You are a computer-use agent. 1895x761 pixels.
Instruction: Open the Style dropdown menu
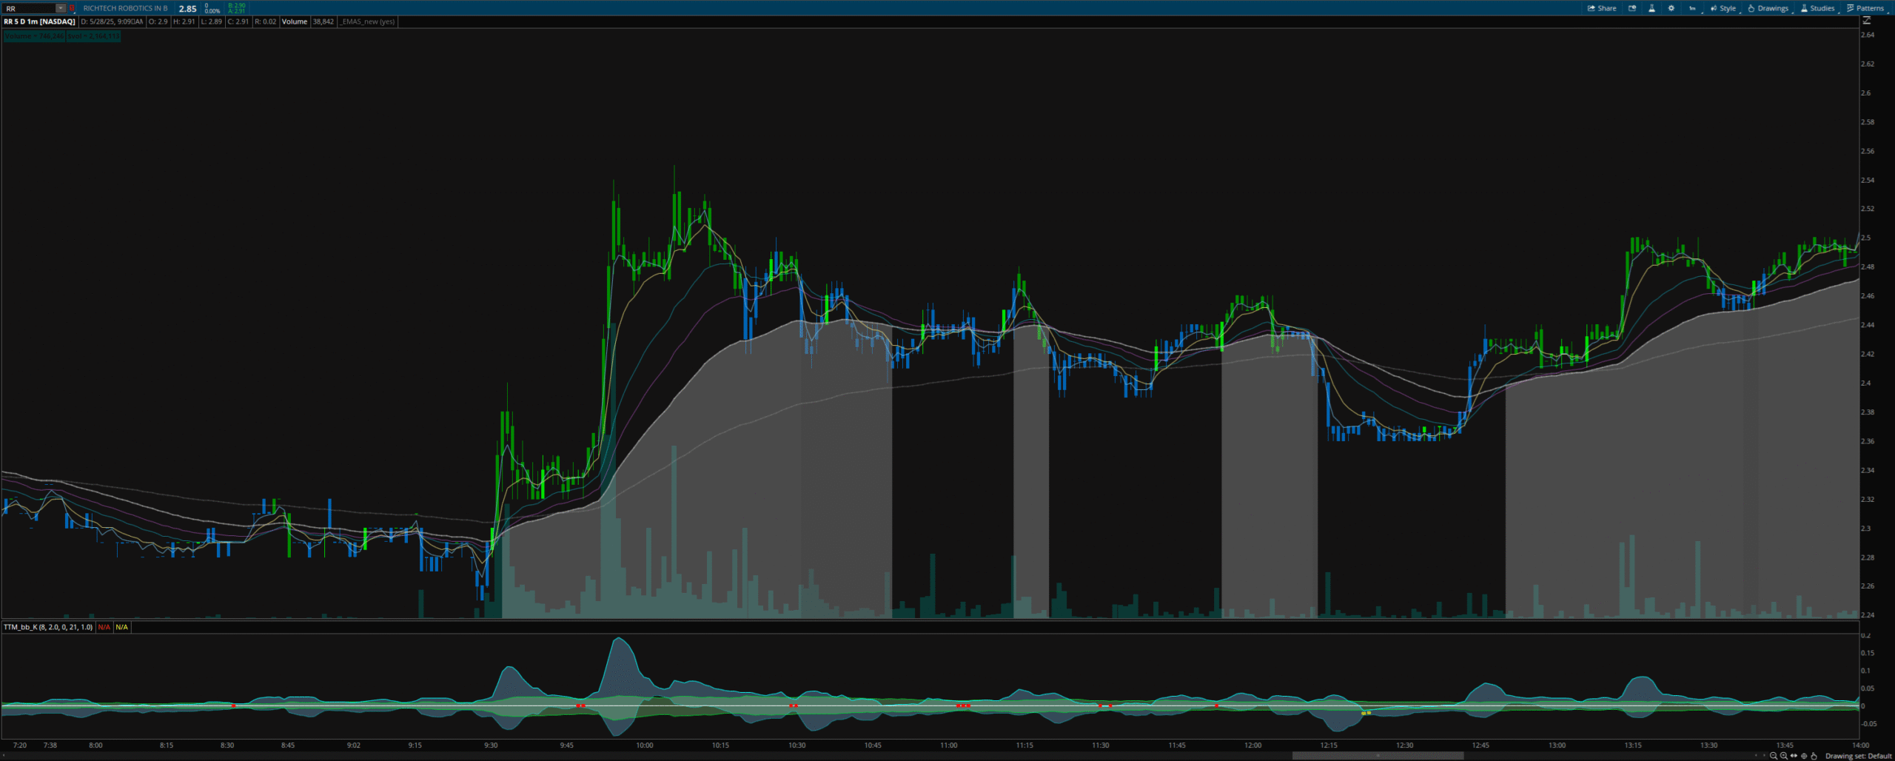pos(1723,8)
